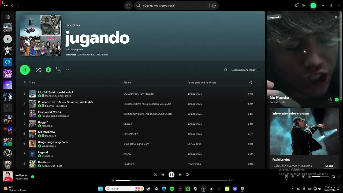Close the Now Playing side panel

point(336,17)
